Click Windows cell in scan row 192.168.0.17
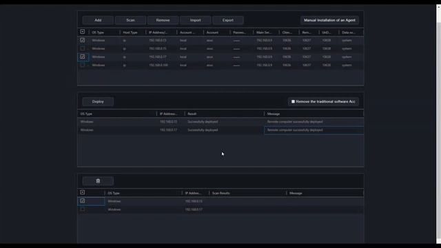 click(114, 209)
